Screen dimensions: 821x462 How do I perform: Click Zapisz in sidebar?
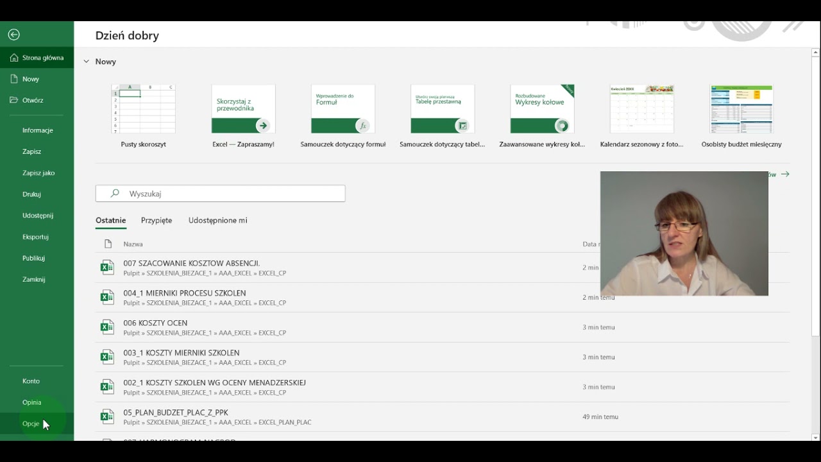(37, 151)
